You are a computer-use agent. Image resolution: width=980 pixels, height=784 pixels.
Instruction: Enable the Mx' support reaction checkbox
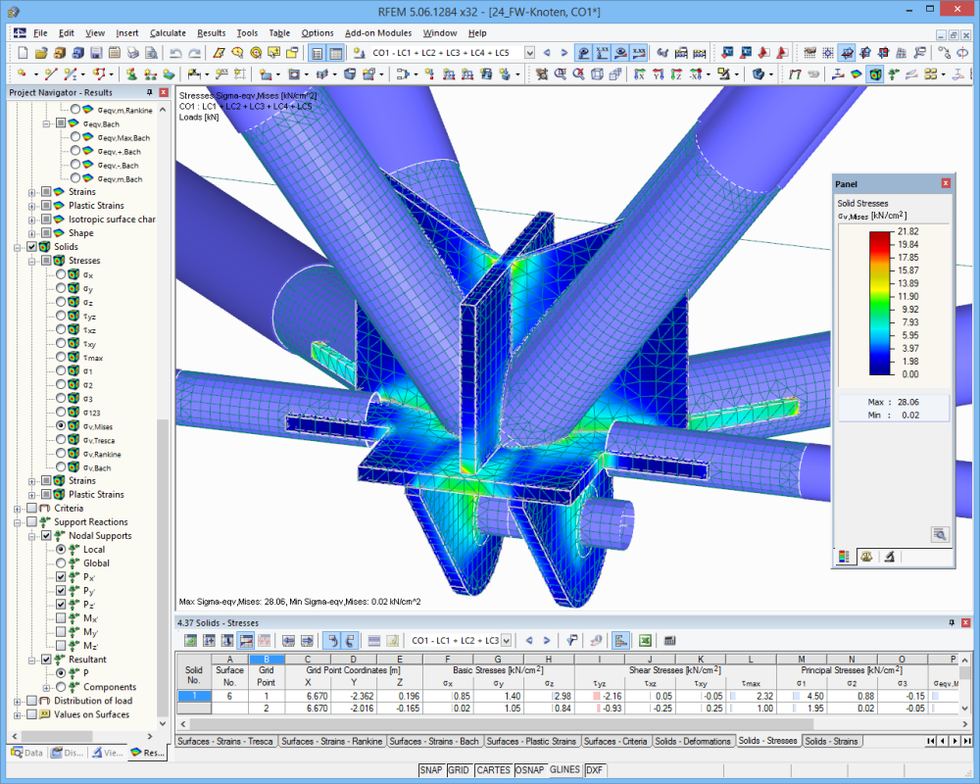tap(61, 617)
